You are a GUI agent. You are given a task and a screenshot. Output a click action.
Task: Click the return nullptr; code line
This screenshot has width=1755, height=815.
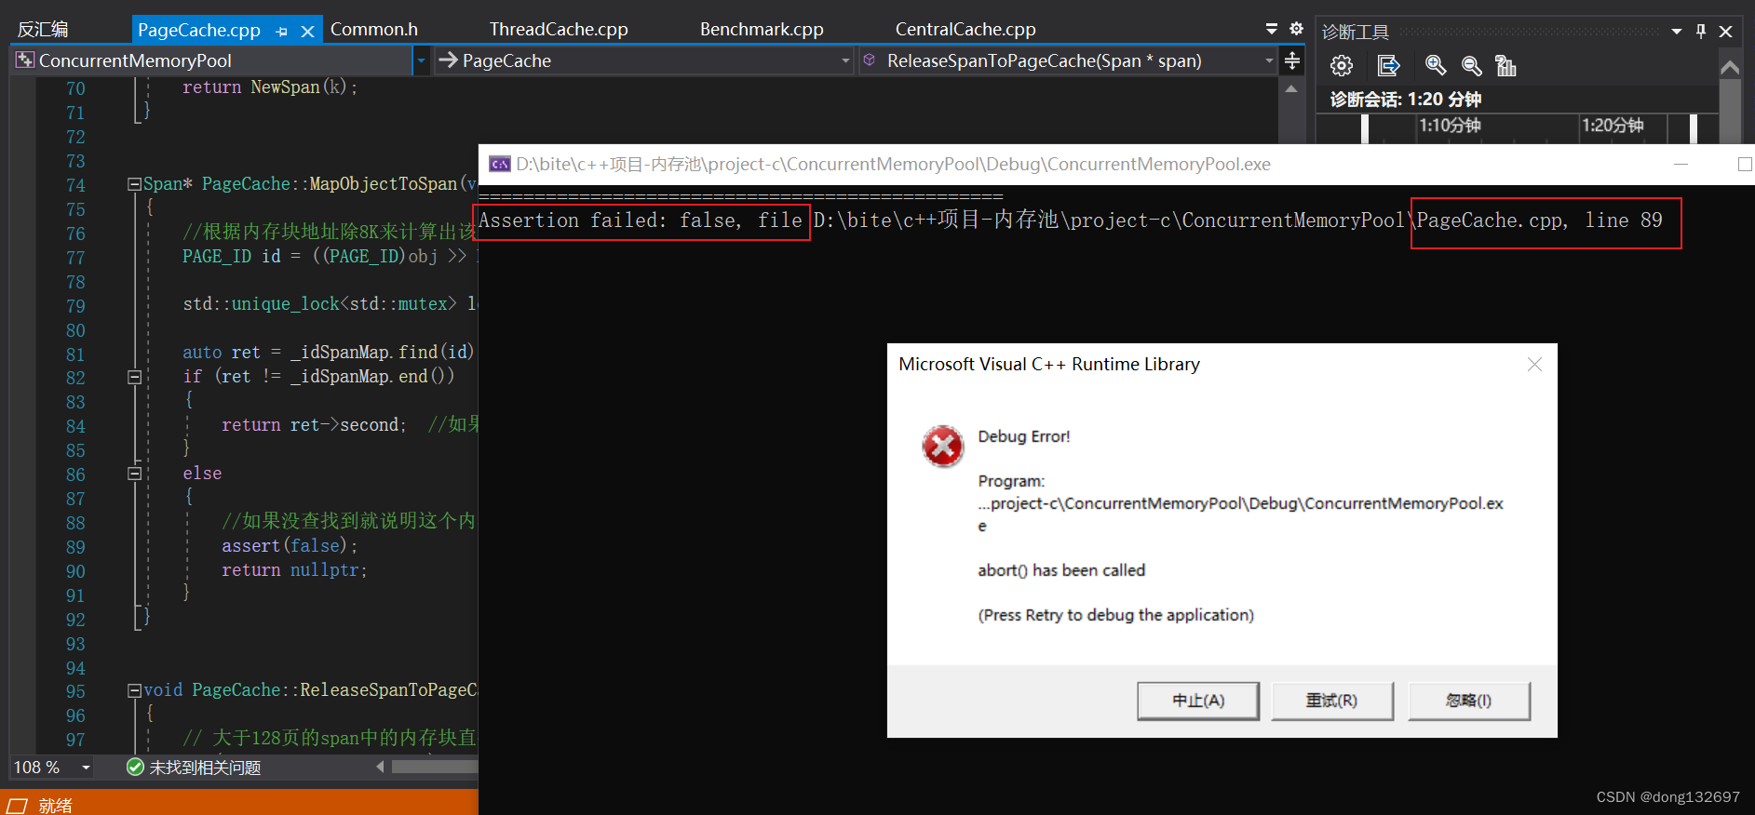[294, 570]
